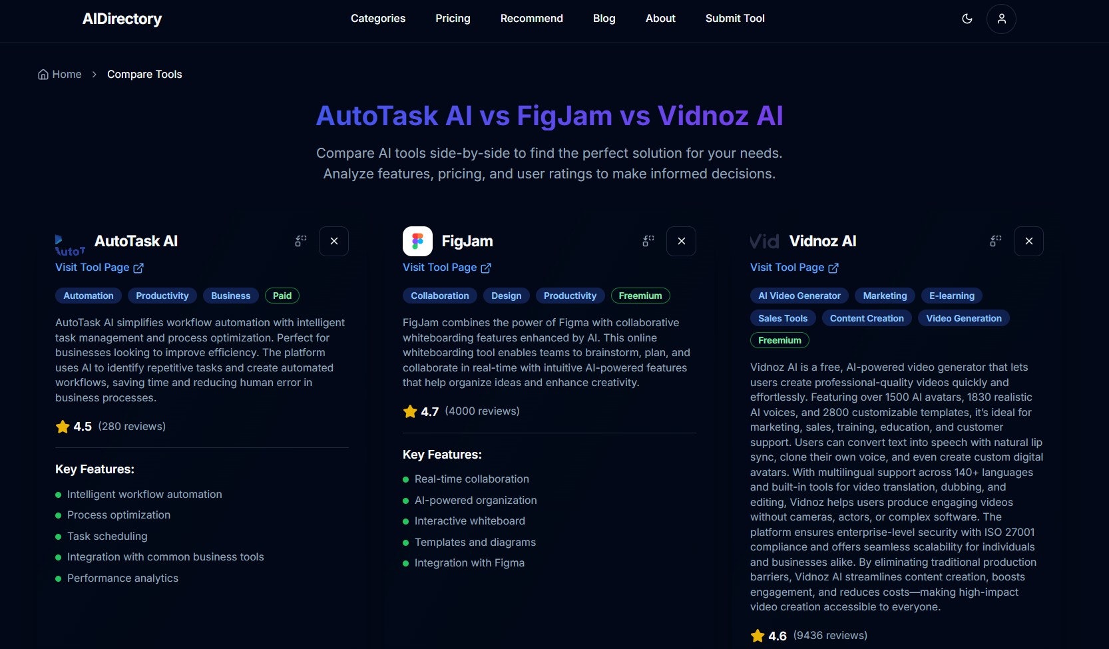This screenshot has height=649, width=1109.
Task: Click 'Integration with Figma' feature
Action: point(469,563)
